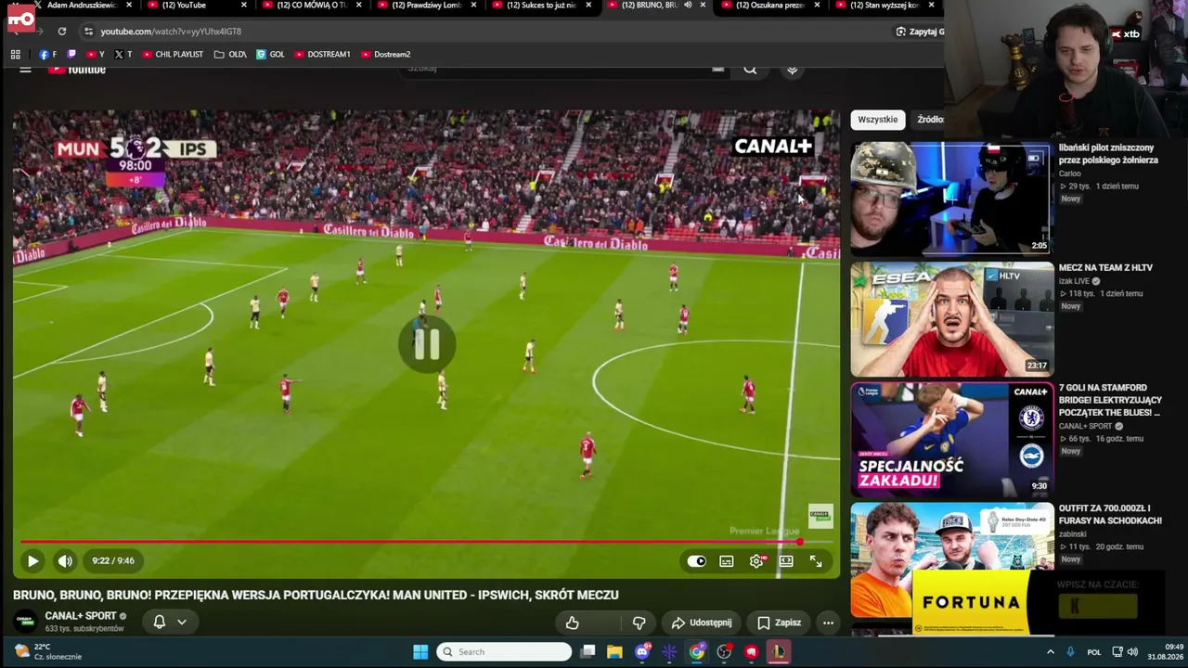Open the CHIL PLAYLIST bookmark
Image resolution: width=1188 pixels, height=668 pixels.
pyautogui.click(x=173, y=55)
